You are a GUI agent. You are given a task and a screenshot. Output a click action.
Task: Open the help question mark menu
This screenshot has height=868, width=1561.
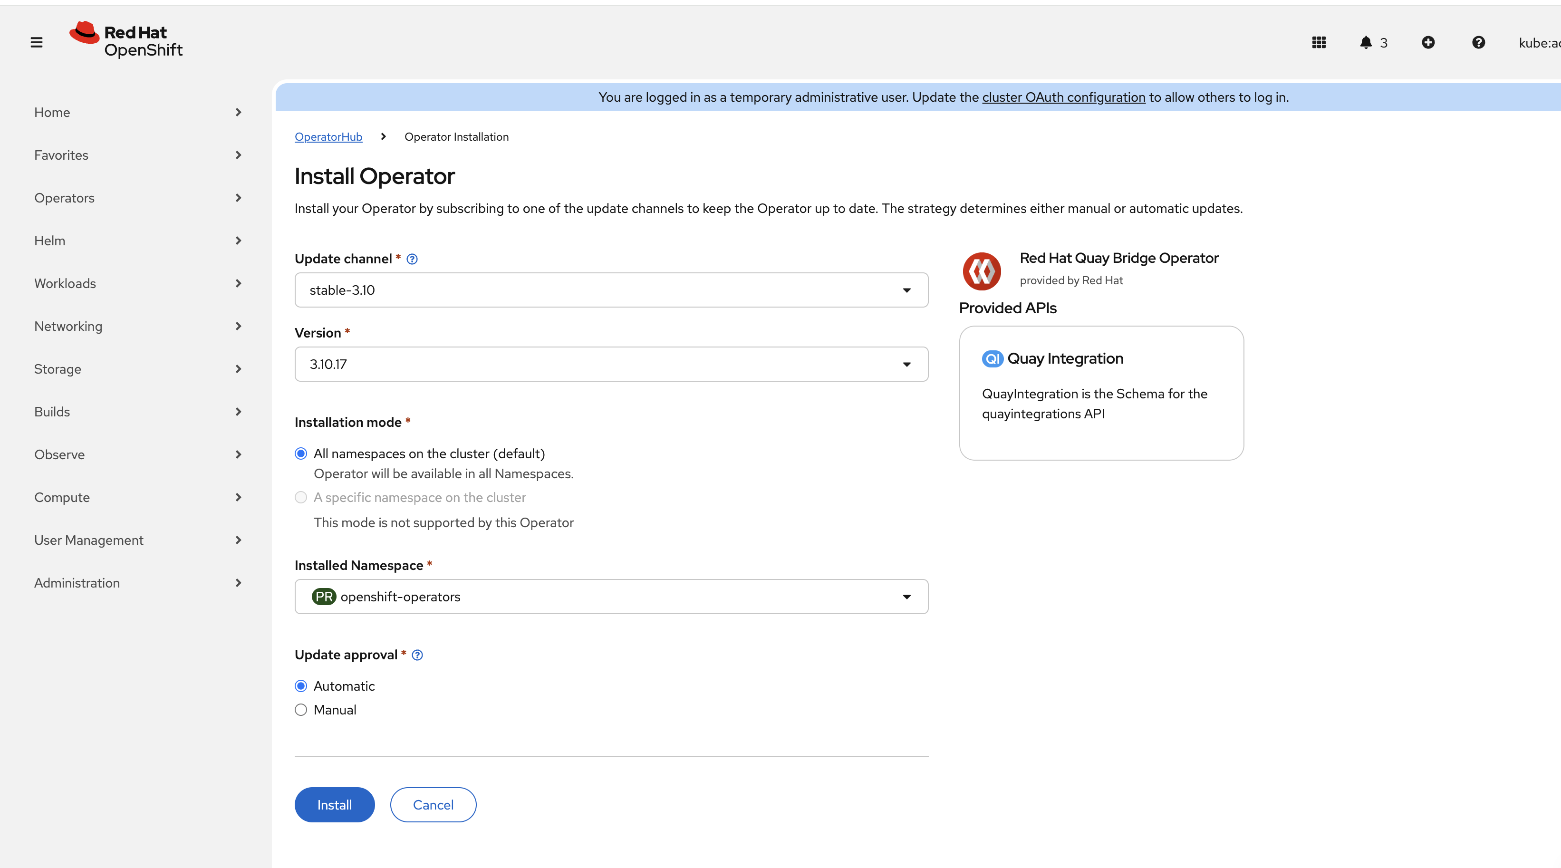click(1479, 42)
